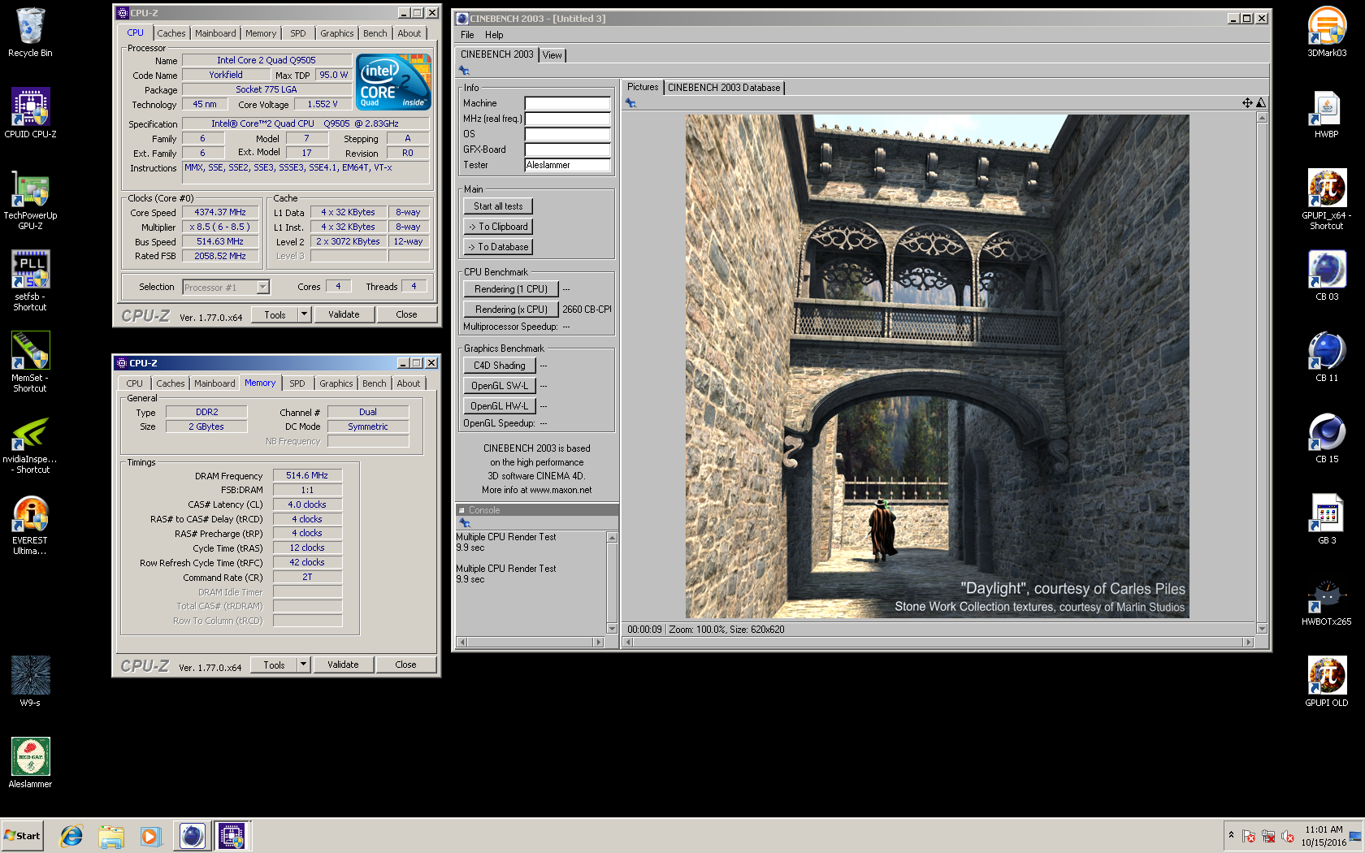Click the volume icon in system tray

point(1288,836)
